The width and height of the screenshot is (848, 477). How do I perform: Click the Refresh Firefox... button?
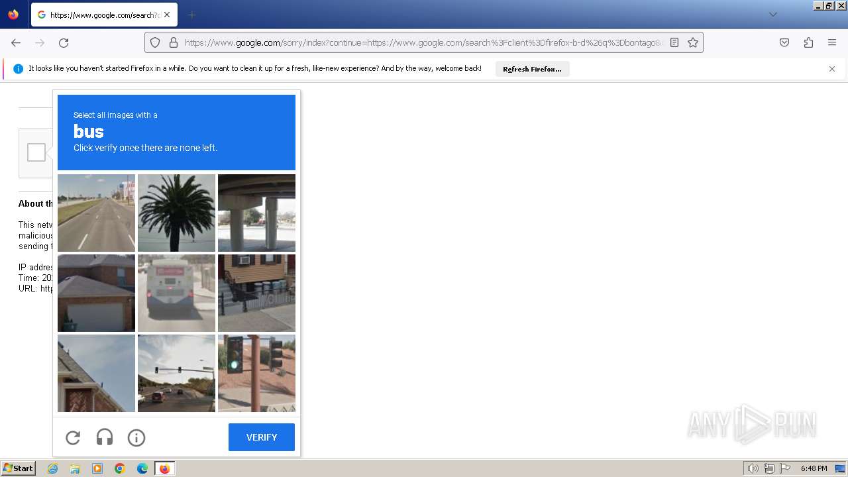coord(532,69)
